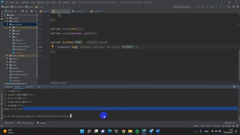
Task: Hide the Terminal panel with minus icon
Action: coord(238,87)
